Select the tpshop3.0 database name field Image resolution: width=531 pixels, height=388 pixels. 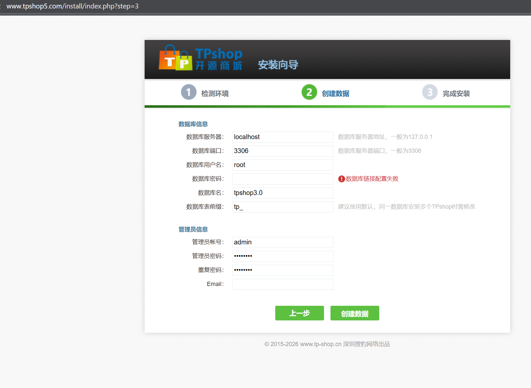[x=282, y=193]
